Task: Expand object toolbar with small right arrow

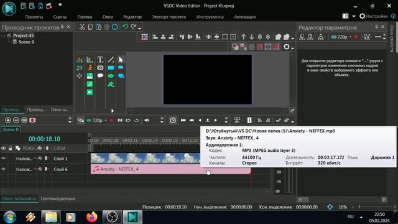Action: coord(113,111)
